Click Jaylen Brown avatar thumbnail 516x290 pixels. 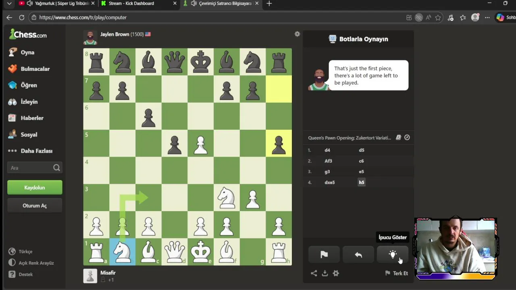tap(90, 37)
